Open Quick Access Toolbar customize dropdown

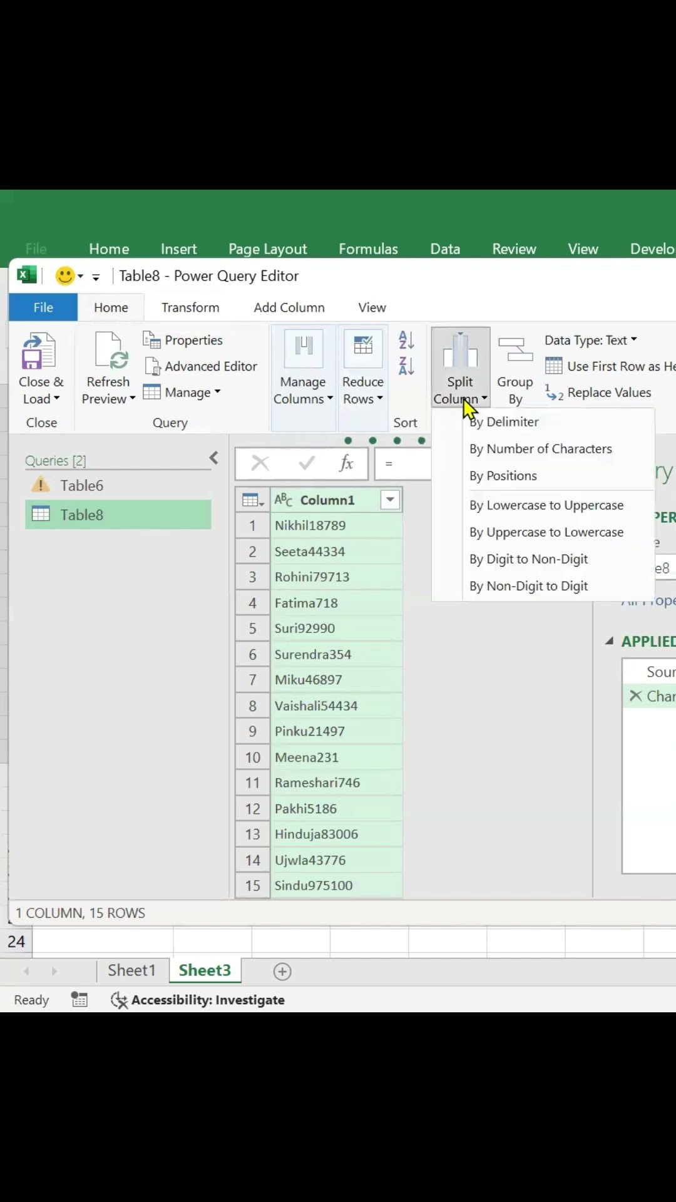96,277
